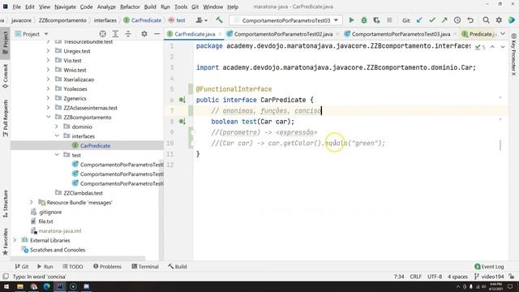Switch to ComportamentoPorParametroTest02.java tab
This screenshot has height=292, width=519.
(x=283, y=34)
